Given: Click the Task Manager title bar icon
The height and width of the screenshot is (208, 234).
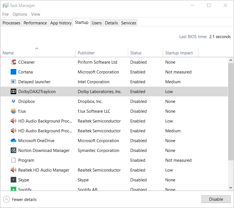Looking at the screenshot, I should pyautogui.click(x=6, y=6).
